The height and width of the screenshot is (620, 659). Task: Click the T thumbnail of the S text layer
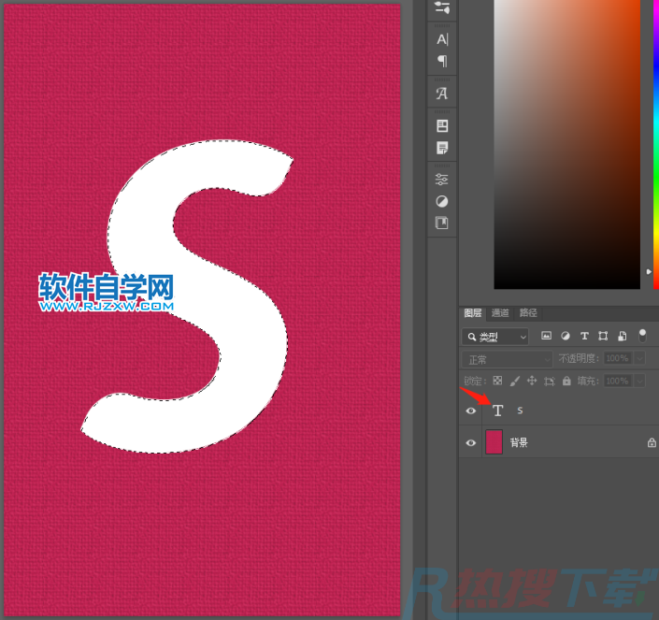[497, 411]
